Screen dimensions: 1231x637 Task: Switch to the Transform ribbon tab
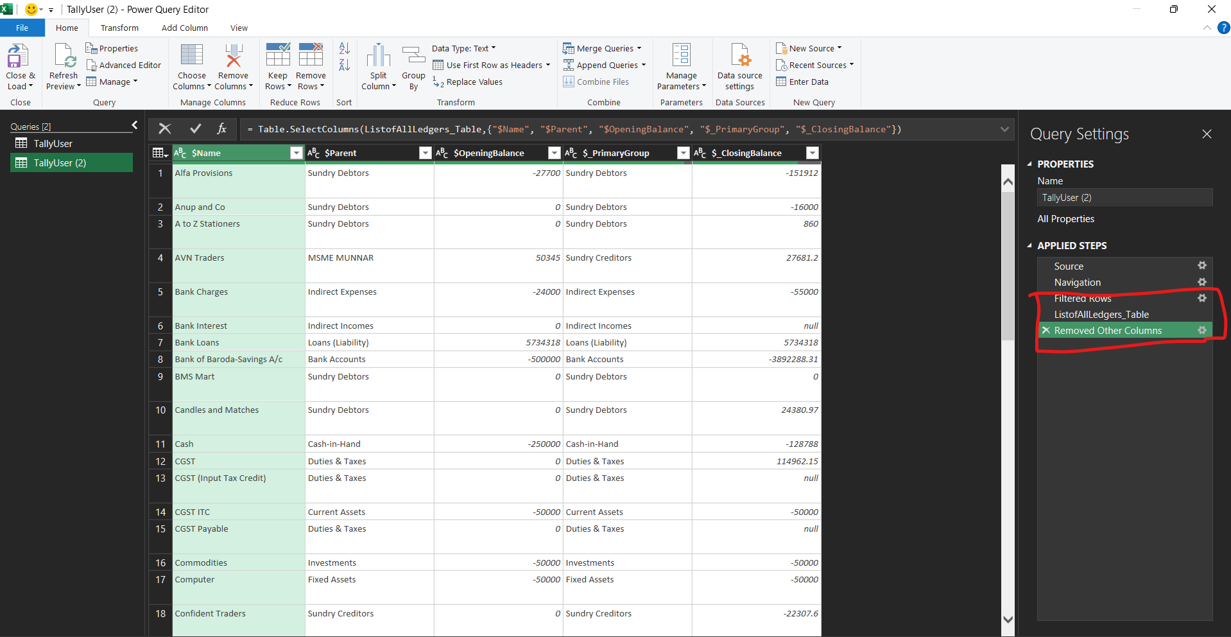click(x=119, y=28)
